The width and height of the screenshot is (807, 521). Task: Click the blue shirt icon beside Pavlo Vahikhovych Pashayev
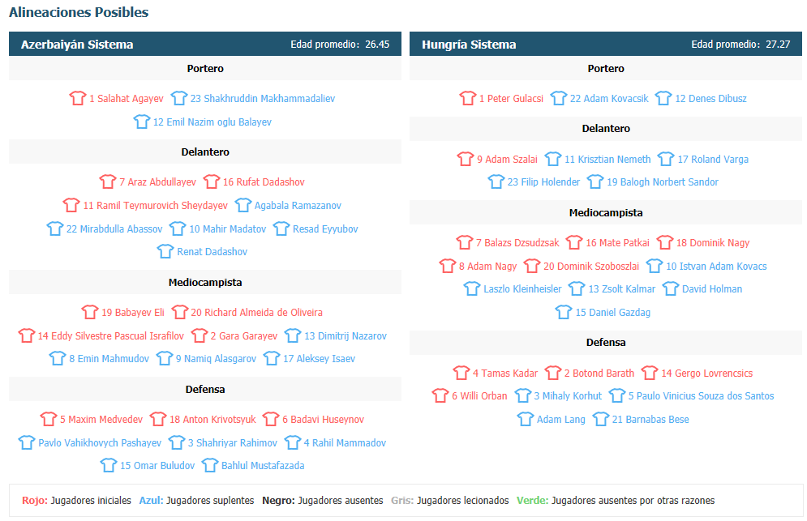click(x=26, y=442)
